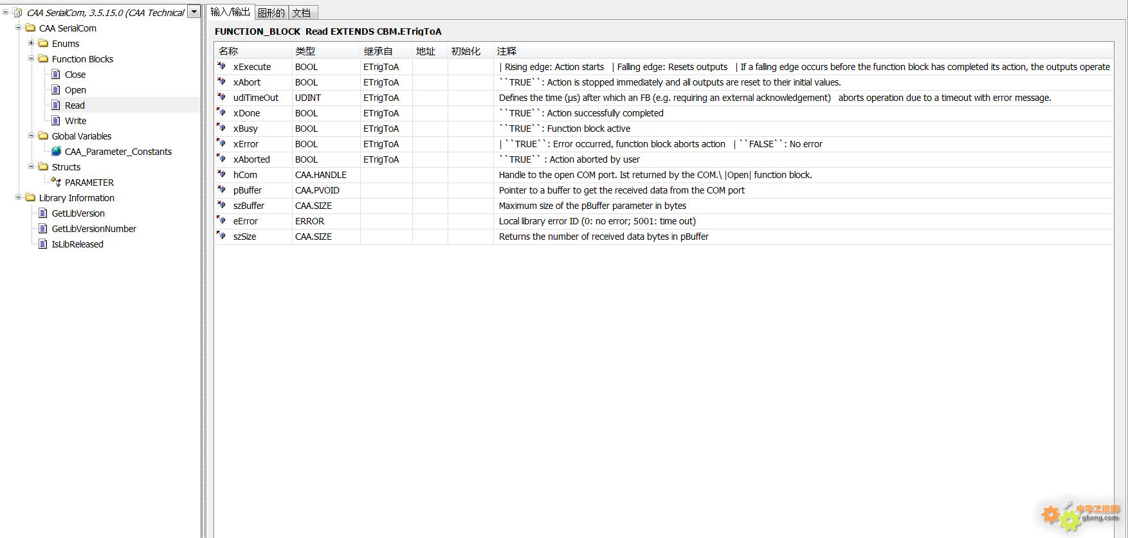Viewport: 1128px width, 538px height.
Task: Click the Read function block document icon
Action: (x=56, y=105)
